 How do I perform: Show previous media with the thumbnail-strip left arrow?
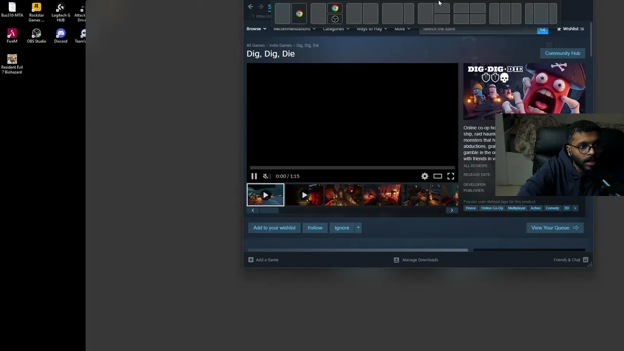(253, 210)
